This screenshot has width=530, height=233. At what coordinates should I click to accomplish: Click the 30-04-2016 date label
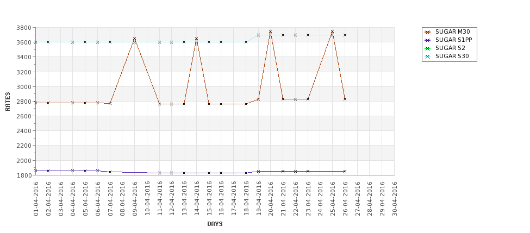coord(395,199)
